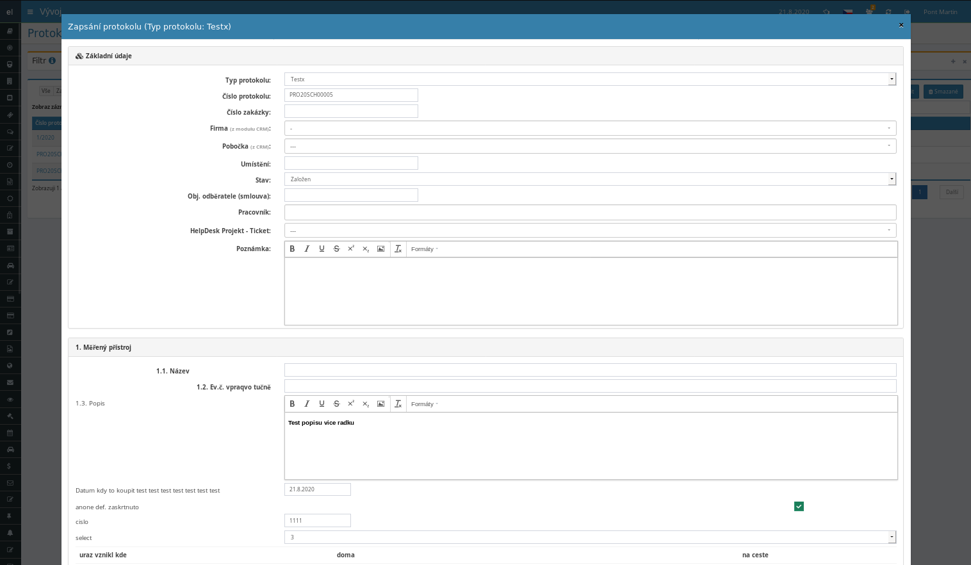Toggle bold in the Poznámka editor toolbar
This screenshot has width=971, height=565.
click(292, 249)
